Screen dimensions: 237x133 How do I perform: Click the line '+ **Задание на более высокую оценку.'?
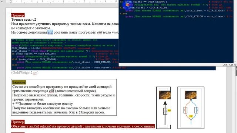(x=43, y=104)
